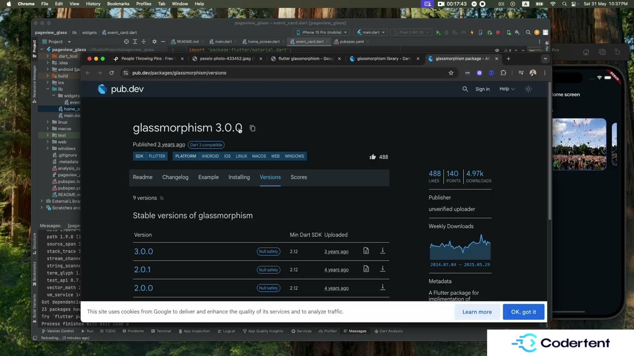Viewport: 634px width, 356px height.
Task: Download the archive for version 3.0.0
Action: [382, 251]
